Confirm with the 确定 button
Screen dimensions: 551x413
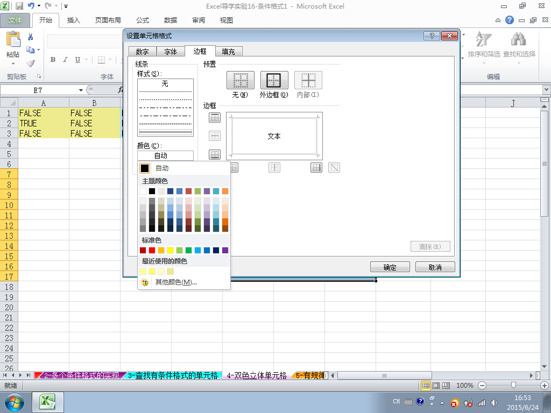pos(390,267)
